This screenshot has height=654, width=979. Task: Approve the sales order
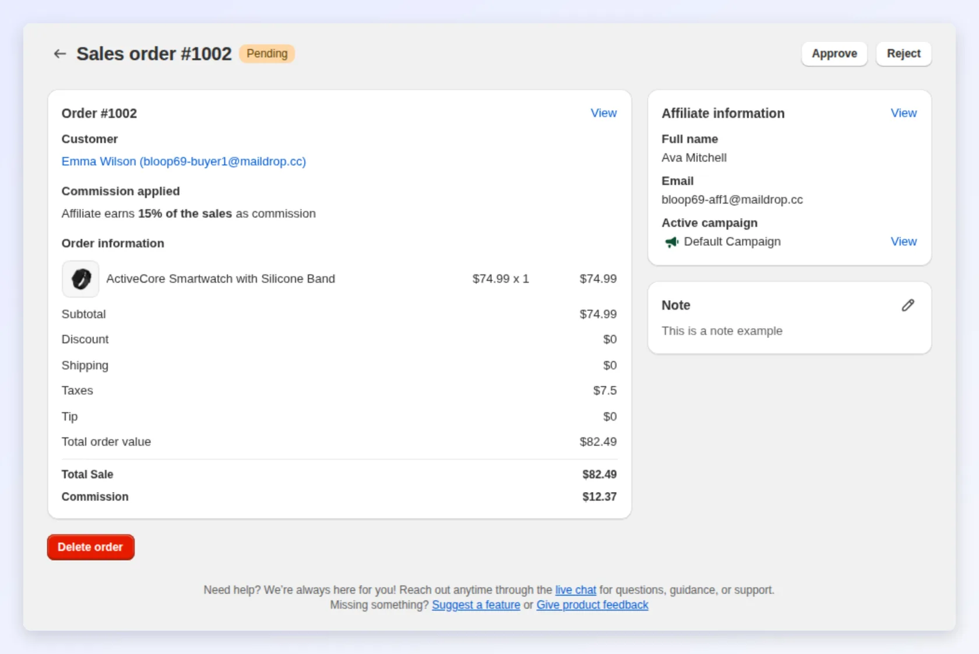834,54
